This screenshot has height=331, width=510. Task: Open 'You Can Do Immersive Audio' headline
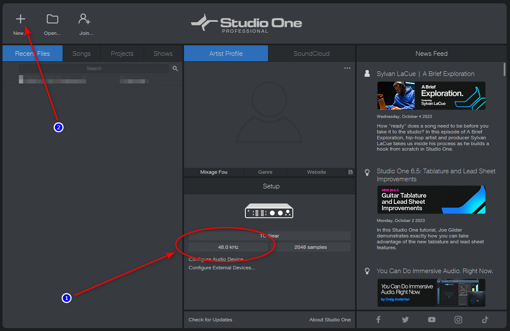pos(435,271)
